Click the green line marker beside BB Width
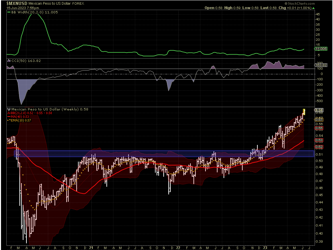333x250 pixels. click(9, 12)
